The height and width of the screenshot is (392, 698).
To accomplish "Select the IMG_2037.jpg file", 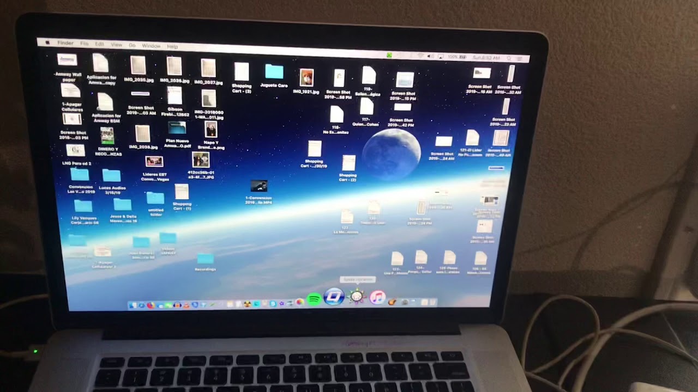I will pyautogui.click(x=208, y=71).
